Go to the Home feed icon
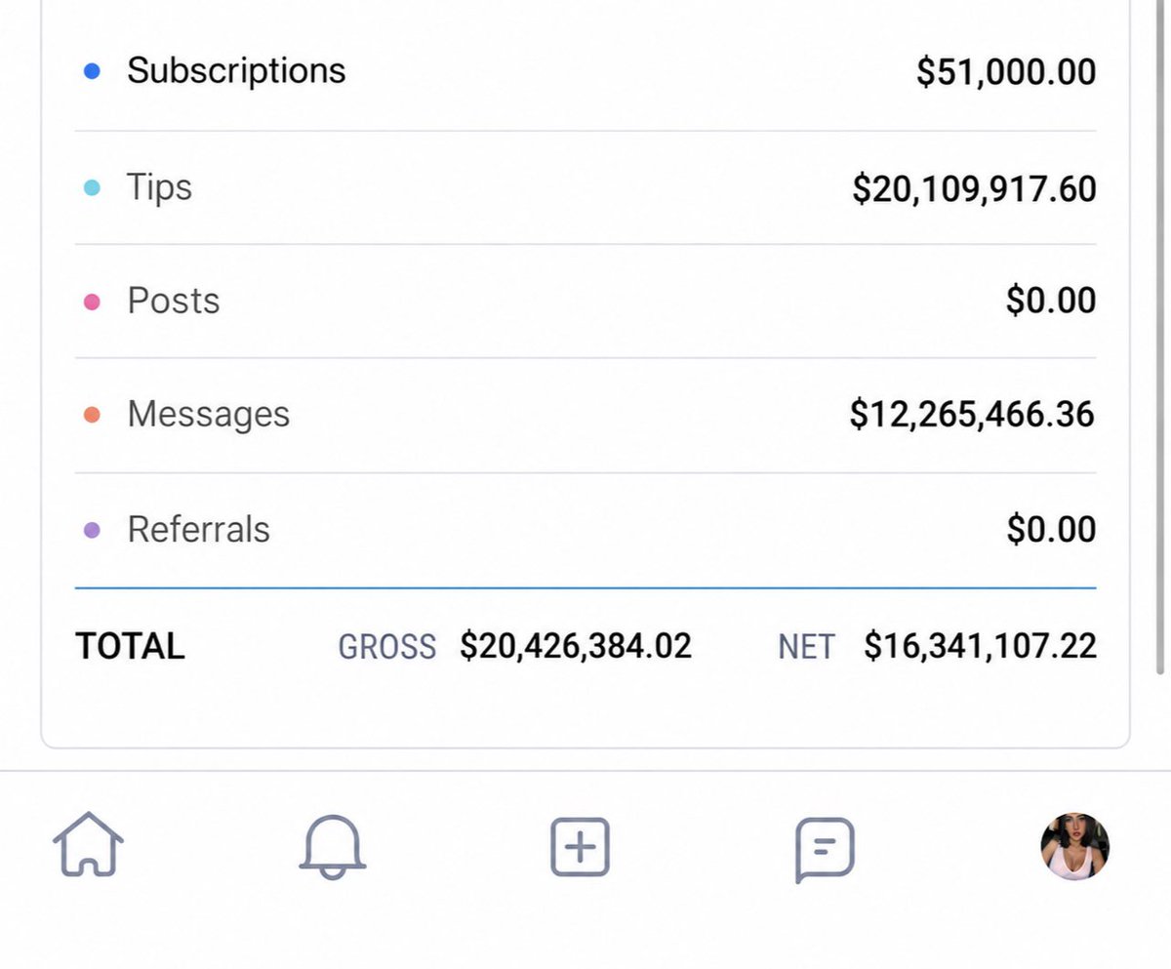The width and height of the screenshot is (1171, 969). [x=88, y=844]
